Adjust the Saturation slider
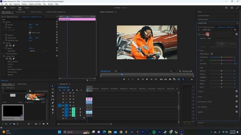241x135 pixels. pos(221,63)
